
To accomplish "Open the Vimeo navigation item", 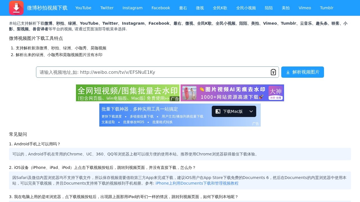I will coord(305,8).
